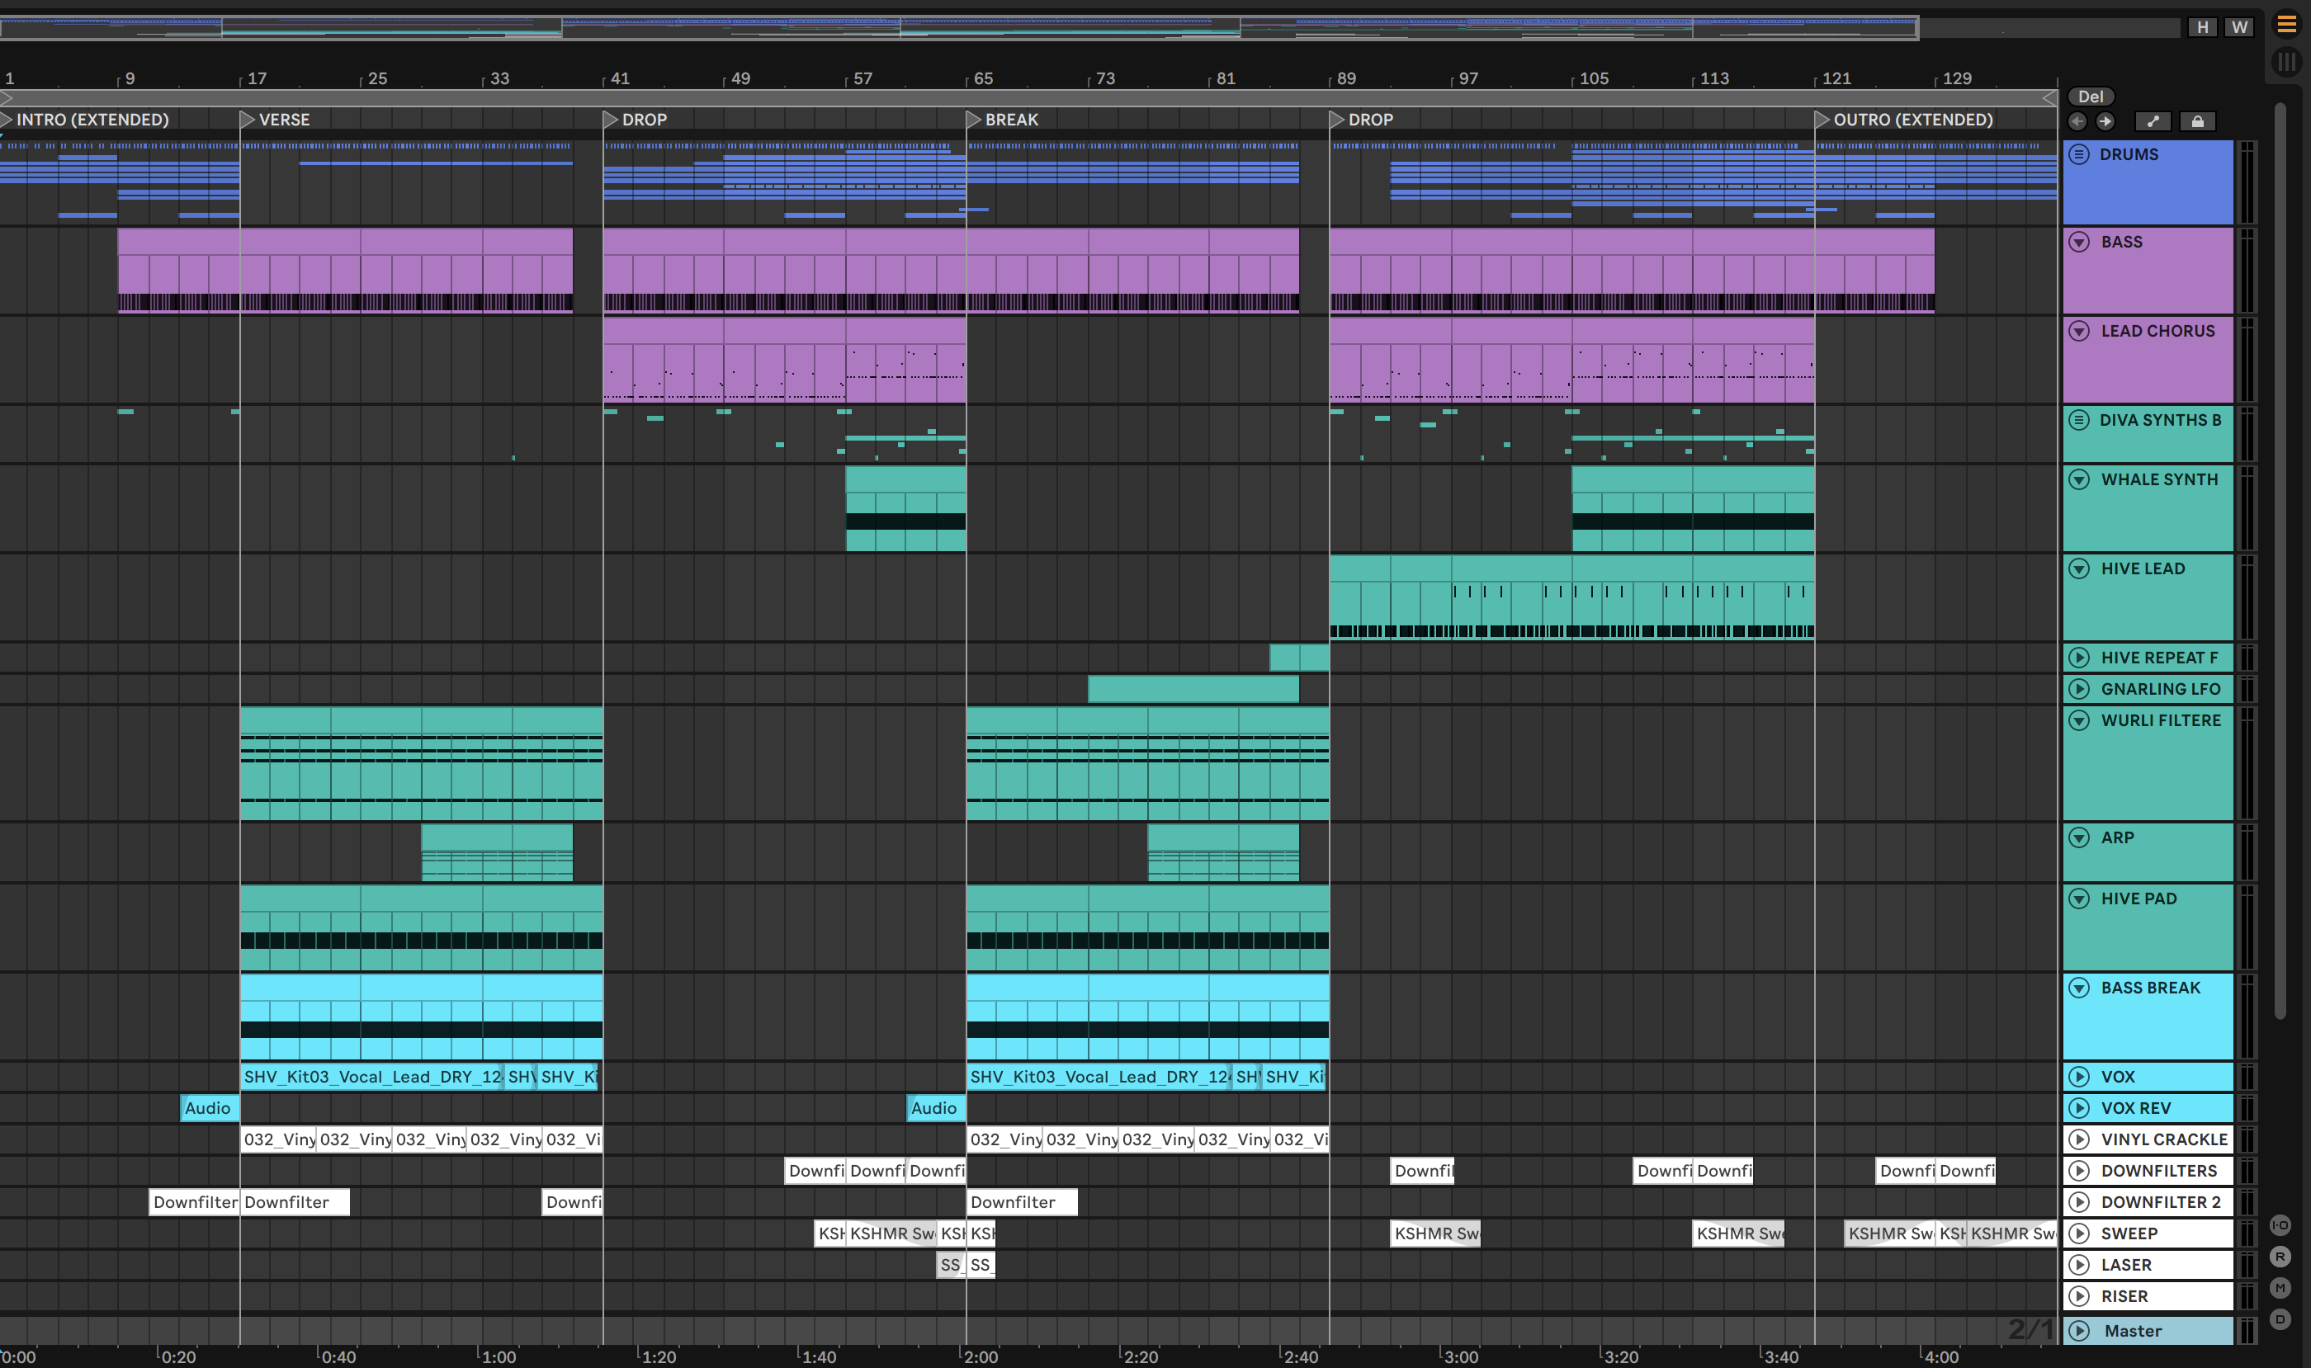
Task: Toggle the I-O section visibility
Action: point(2280,1225)
